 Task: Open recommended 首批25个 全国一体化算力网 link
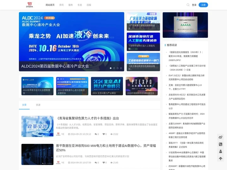186,145
